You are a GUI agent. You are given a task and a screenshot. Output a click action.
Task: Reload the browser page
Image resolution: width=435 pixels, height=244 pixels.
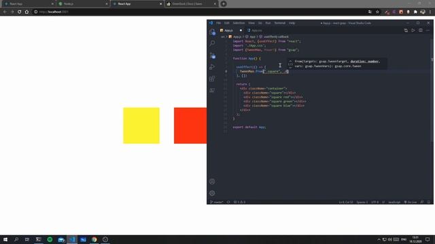[20, 12]
